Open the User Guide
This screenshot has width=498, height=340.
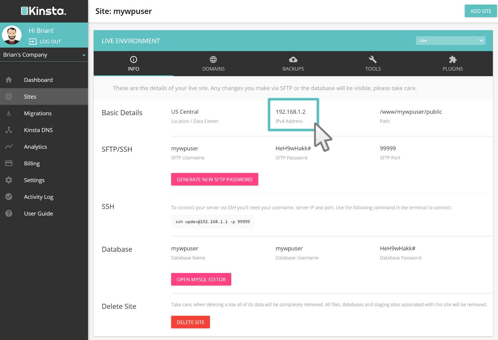click(44, 213)
